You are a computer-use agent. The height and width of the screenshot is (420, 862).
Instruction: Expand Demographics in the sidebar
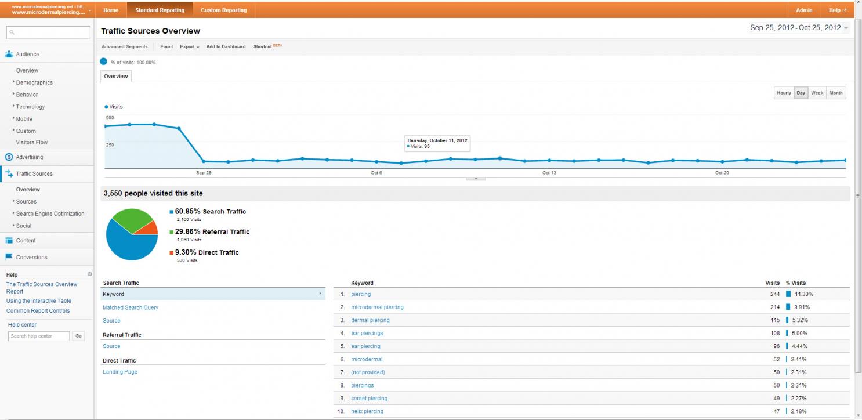pyautogui.click(x=34, y=82)
